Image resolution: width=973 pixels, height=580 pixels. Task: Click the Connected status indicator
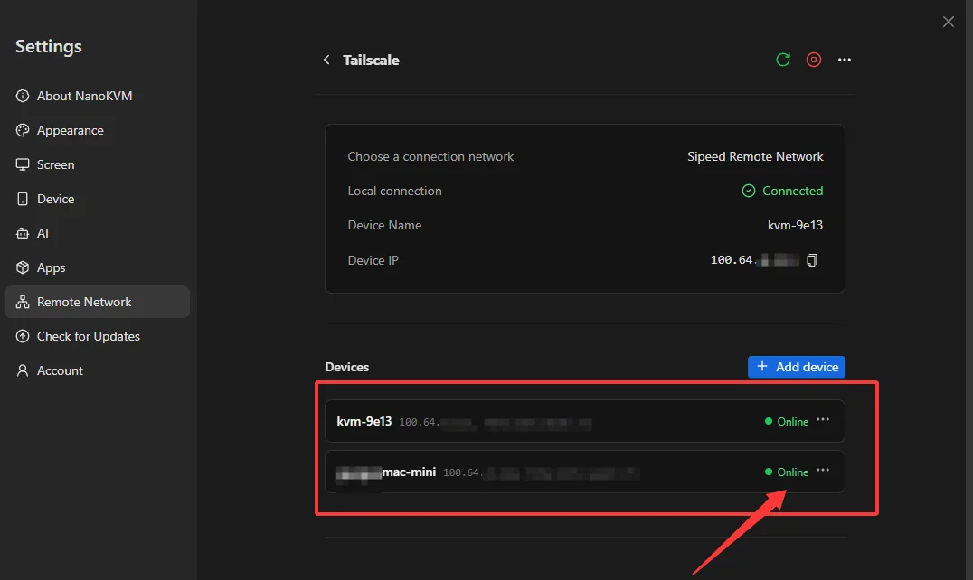coord(782,191)
